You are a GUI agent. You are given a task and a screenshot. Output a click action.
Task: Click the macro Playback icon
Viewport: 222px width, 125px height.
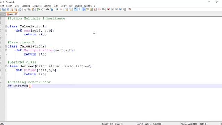(x=117, y=9)
